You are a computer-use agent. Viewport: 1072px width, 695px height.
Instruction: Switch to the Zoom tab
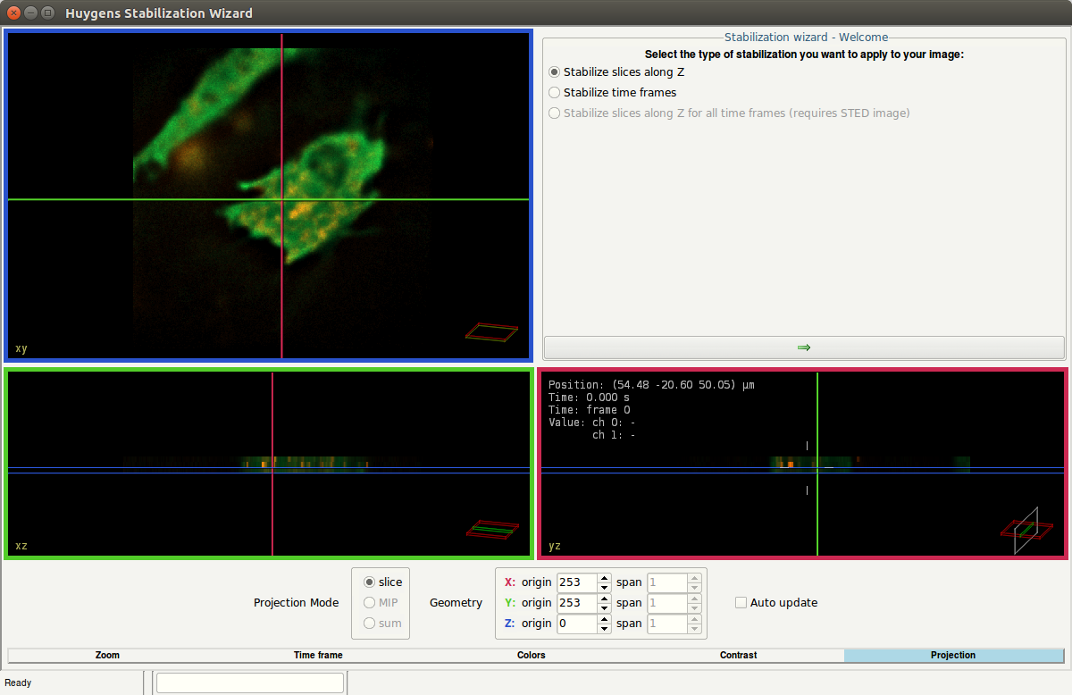[x=108, y=656]
